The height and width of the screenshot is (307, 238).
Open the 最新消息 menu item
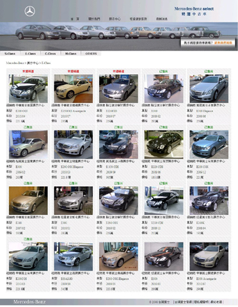[162, 19]
